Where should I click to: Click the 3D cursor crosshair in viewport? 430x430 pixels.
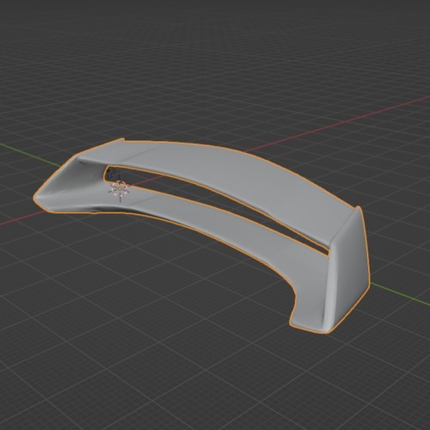(x=120, y=189)
